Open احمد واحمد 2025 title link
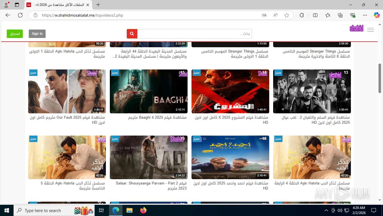This screenshot has width=383, height=216. [x=231, y=186]
